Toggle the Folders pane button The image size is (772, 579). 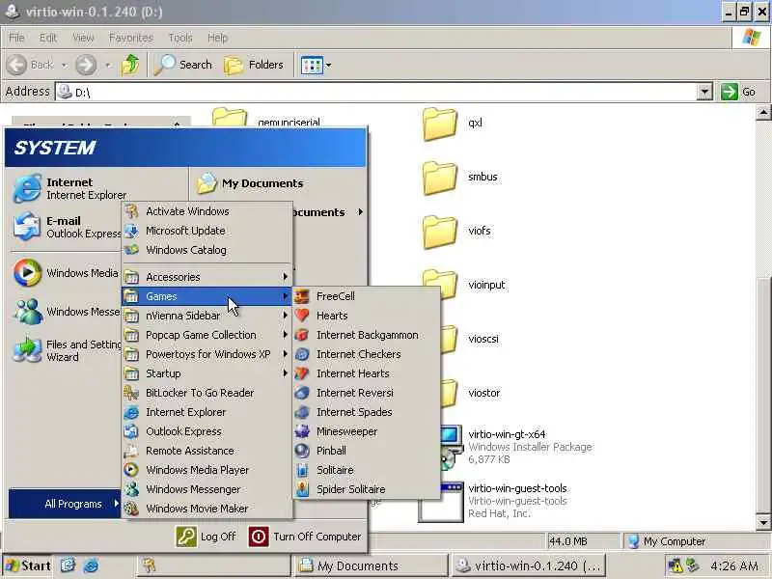254,65
